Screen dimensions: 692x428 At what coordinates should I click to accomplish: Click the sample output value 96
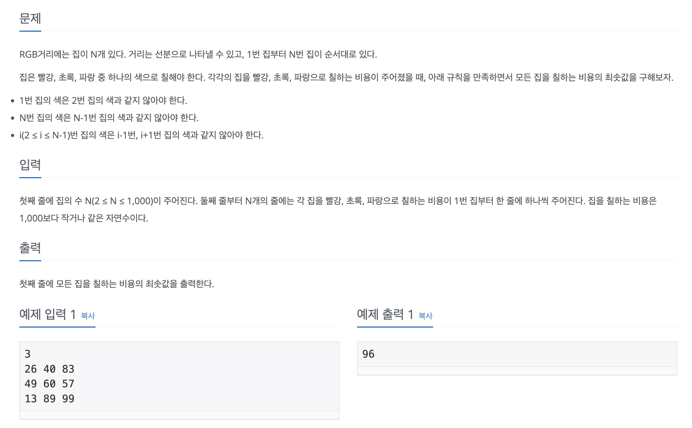(x=368, y=354)
